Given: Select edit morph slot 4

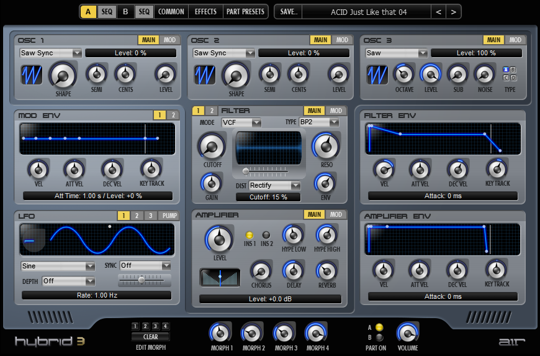Looking at the screenshot, I should [165, 326].
